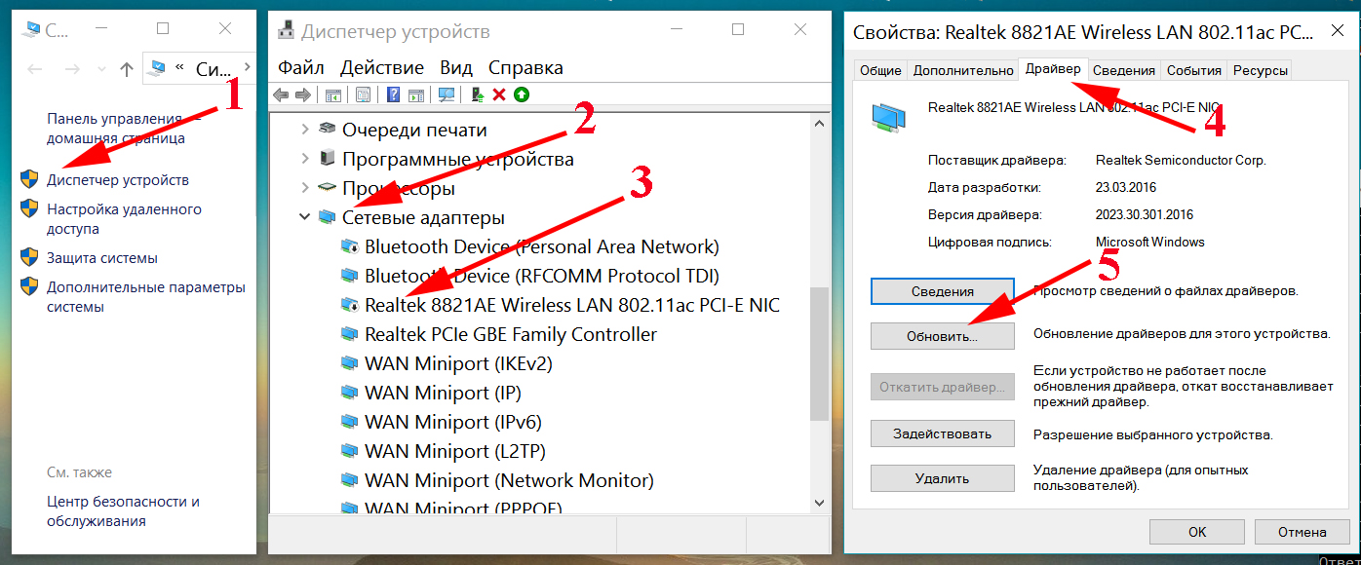The width and height of the screenshot is (1361, 565).
Task: Click the update driver toolbar icon
Action: [478, 94]
